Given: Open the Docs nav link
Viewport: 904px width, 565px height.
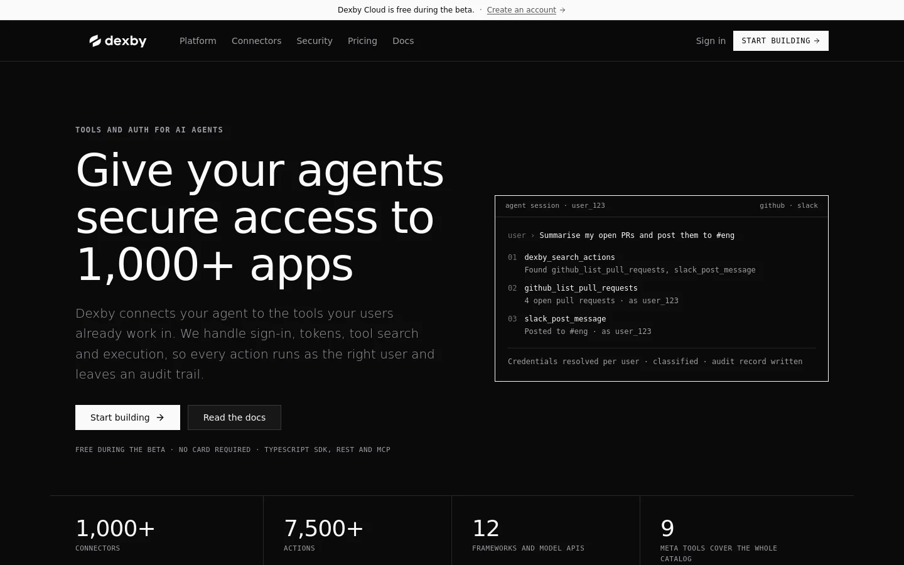Looking at the screenshot, I should coord(403,41).
